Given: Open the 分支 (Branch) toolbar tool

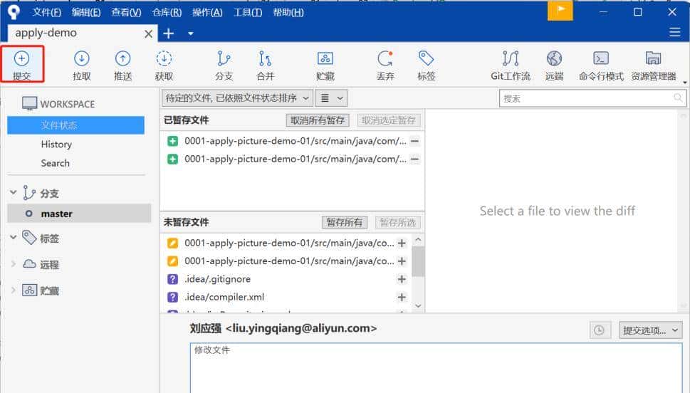Looking at the screenshot, I should tap(224, 65).
